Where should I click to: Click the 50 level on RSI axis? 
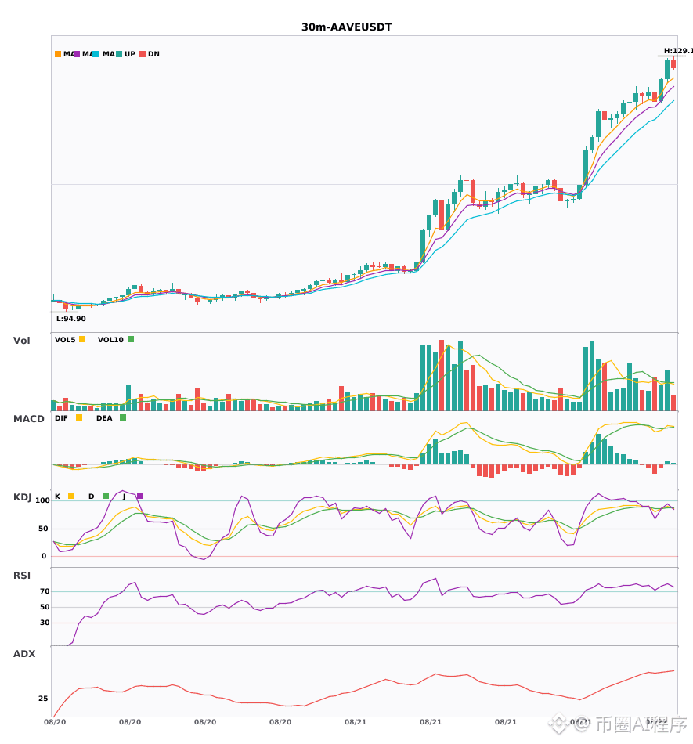45,607
